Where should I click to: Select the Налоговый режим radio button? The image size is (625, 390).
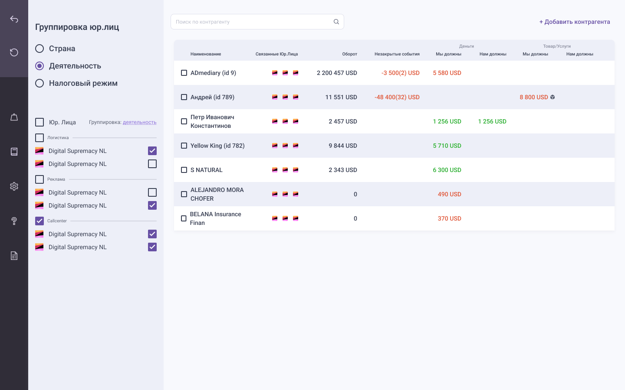coord(39,83)
